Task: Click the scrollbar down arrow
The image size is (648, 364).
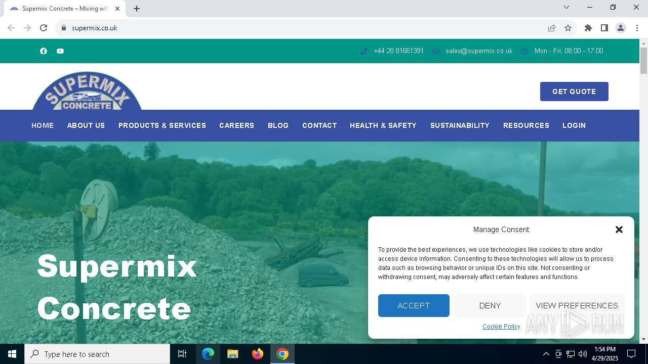Action: (643, 339)
